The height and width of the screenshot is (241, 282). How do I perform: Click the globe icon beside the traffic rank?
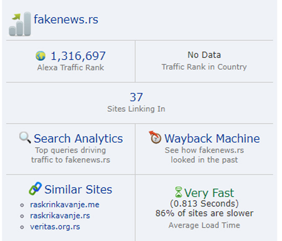tap(41, 56)
